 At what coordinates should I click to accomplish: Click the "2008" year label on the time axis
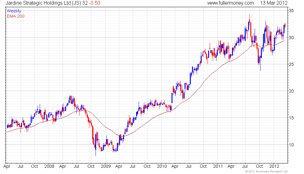[x=49, y=167]
